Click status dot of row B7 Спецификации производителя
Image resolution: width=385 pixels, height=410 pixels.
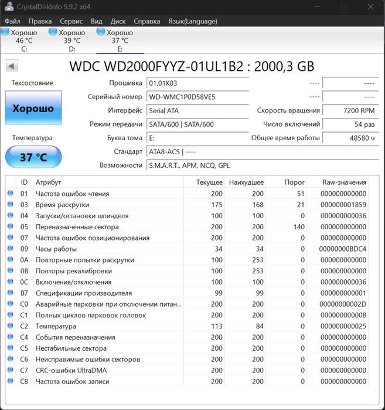point(10,292)
